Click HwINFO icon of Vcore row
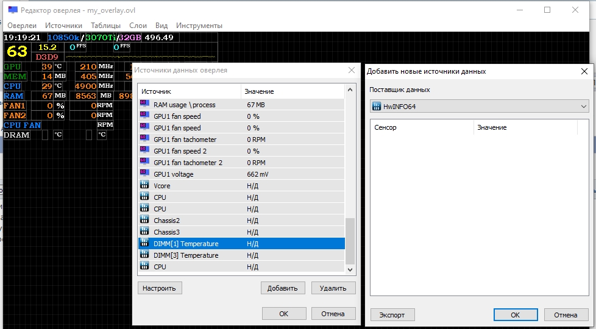Viewport: 596px width, 329px height. pos(144,185)
